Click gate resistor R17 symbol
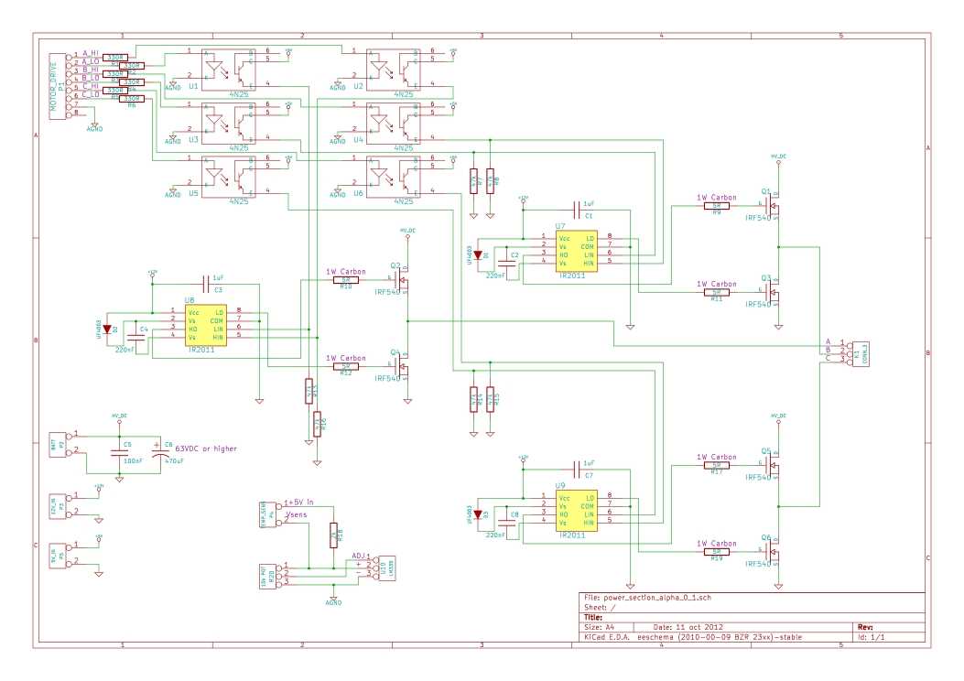This screenshot has height=681, width=964. (717, 465)
